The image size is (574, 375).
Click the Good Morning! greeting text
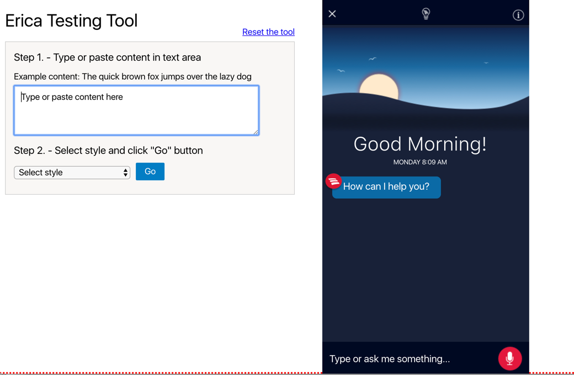pos(420,144)
